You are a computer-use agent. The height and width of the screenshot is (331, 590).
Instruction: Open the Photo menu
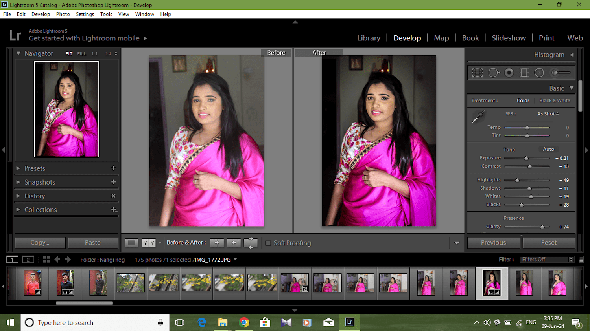point(63,14)
